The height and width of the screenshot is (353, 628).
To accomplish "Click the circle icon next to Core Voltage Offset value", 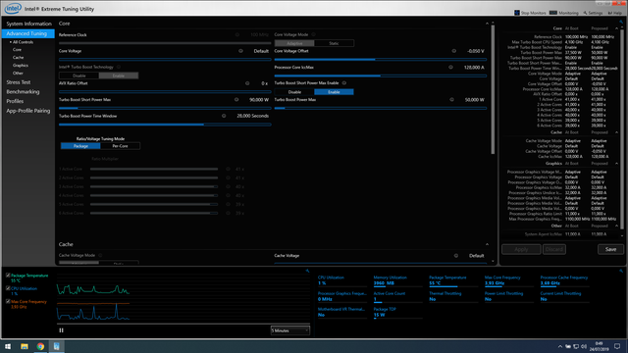I will click(x=453, y=51).
